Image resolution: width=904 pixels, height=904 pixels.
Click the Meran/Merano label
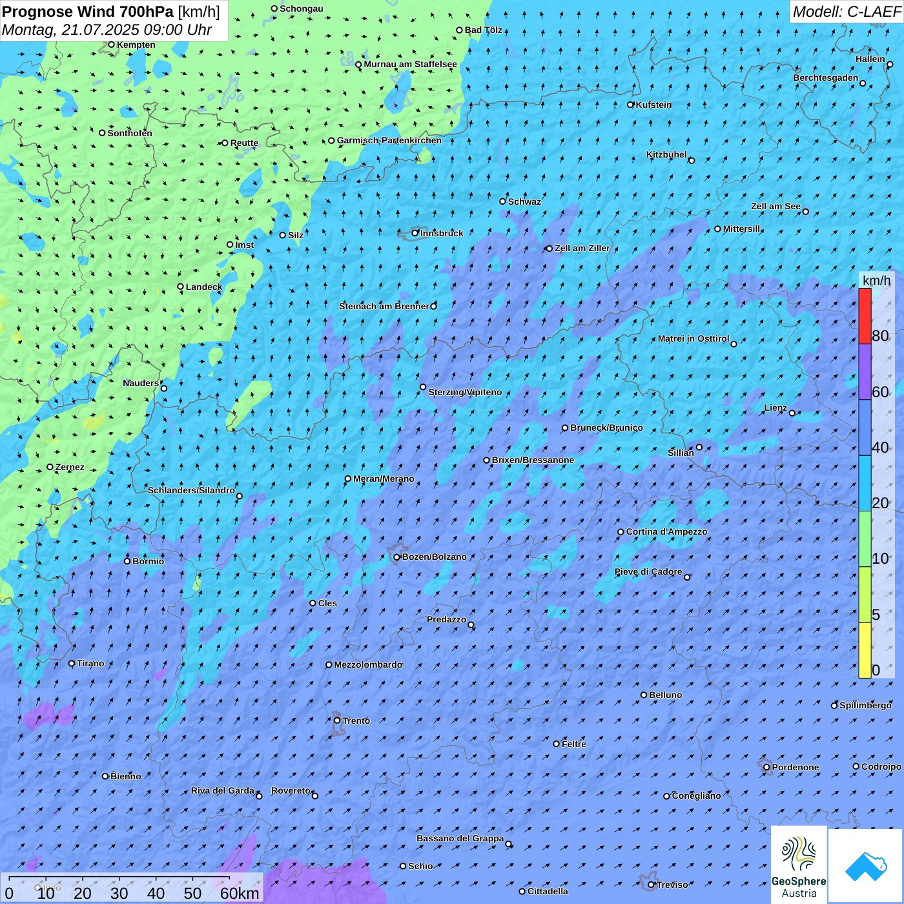point(384,478)
